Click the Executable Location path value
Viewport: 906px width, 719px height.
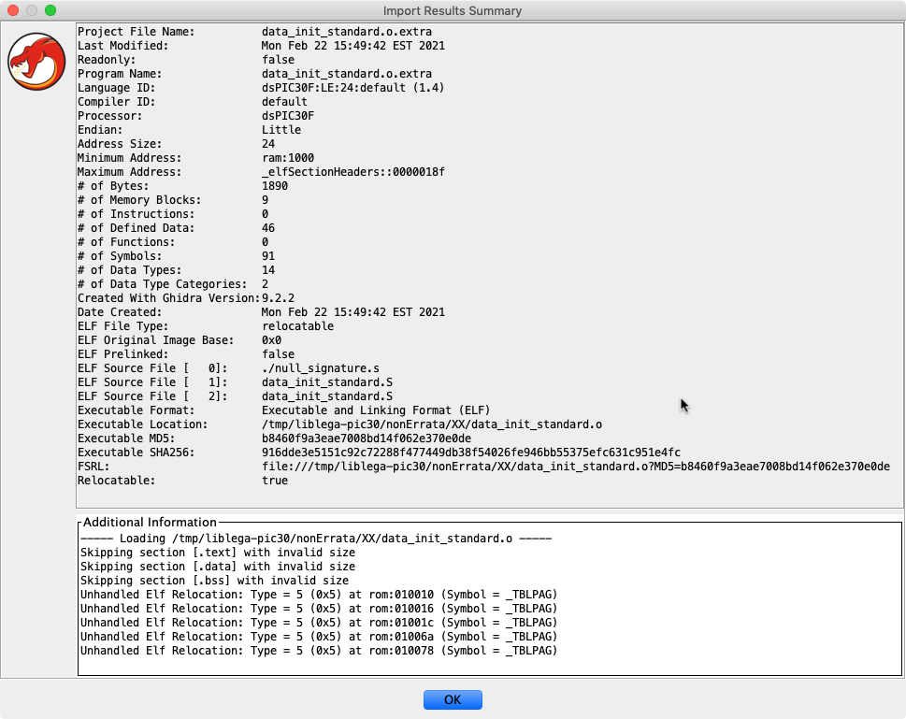pos(432,424)
